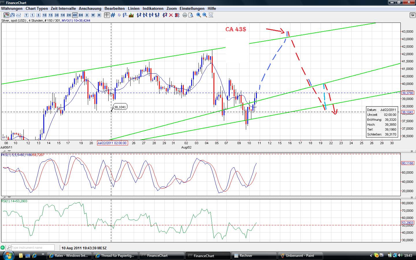Click the green connection status indicator
Screen dimensions: 416x260
click(3, 248)
